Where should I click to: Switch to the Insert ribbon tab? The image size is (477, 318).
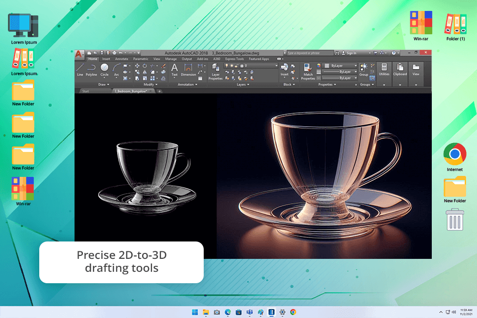pos(106,59)
